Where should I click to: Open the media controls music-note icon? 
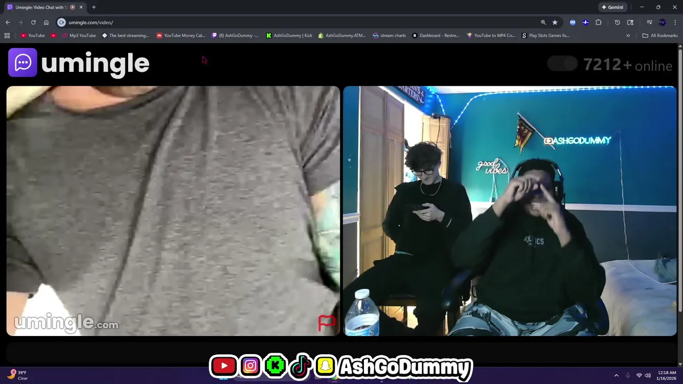click(x=649, y=22)
